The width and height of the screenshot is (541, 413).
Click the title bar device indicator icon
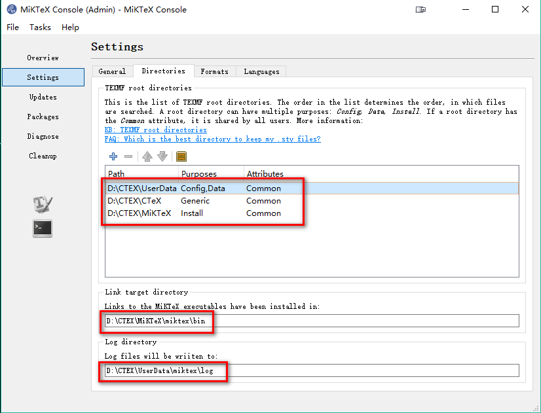click(420, 10)
